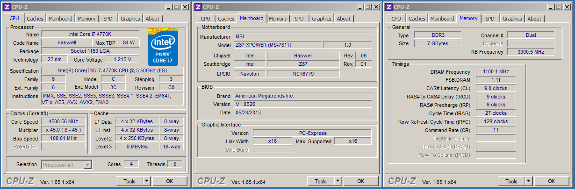Screen dimensions: 575x189
Task: Click the Model field Z87 XPOWER (MS-7811)
Action: point(277,45)
